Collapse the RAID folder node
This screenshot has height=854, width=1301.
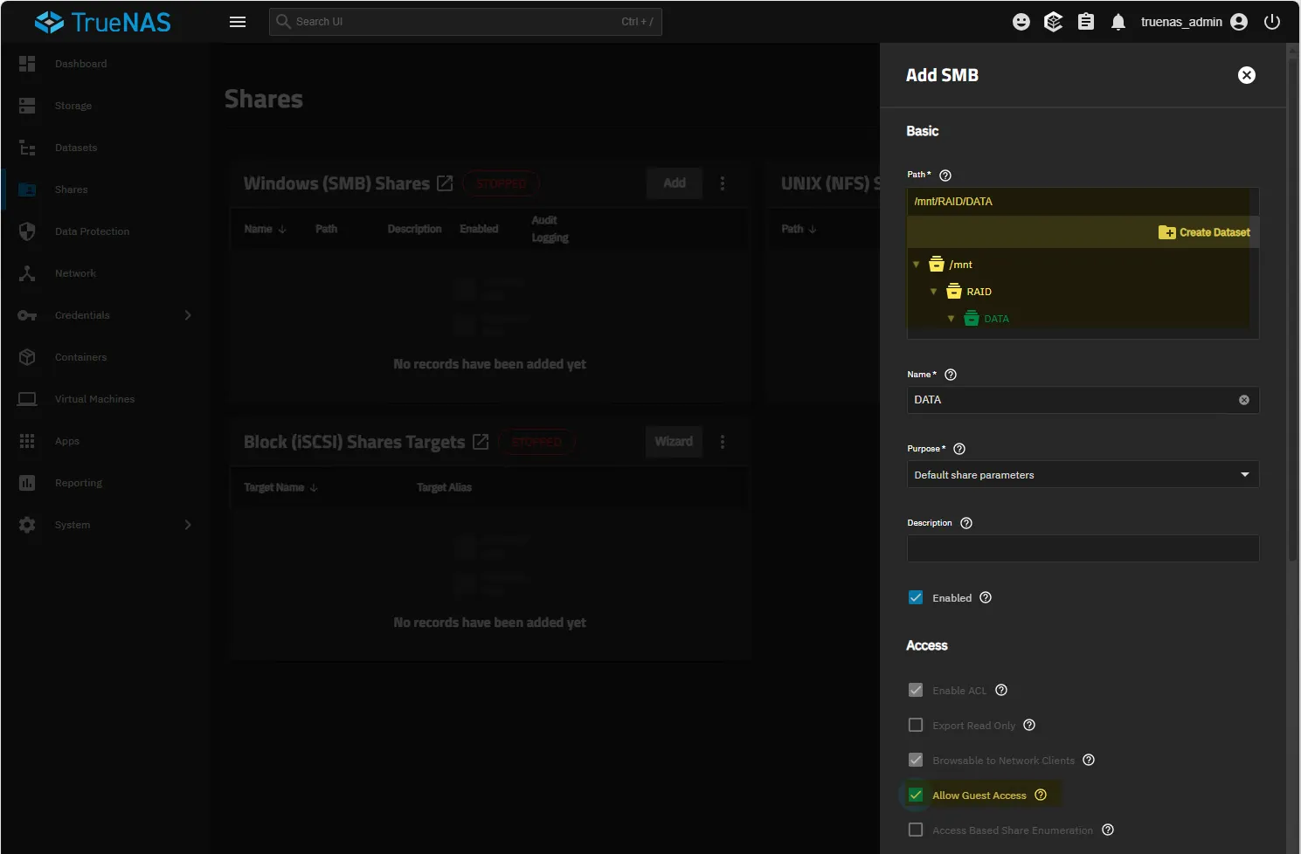tap(933, 292)
